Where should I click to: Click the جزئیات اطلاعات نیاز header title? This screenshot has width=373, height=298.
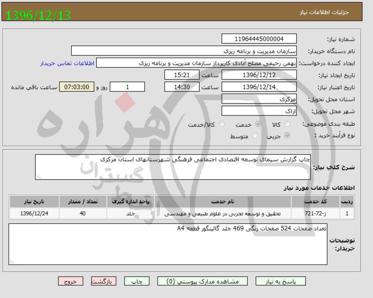point(324,12)
